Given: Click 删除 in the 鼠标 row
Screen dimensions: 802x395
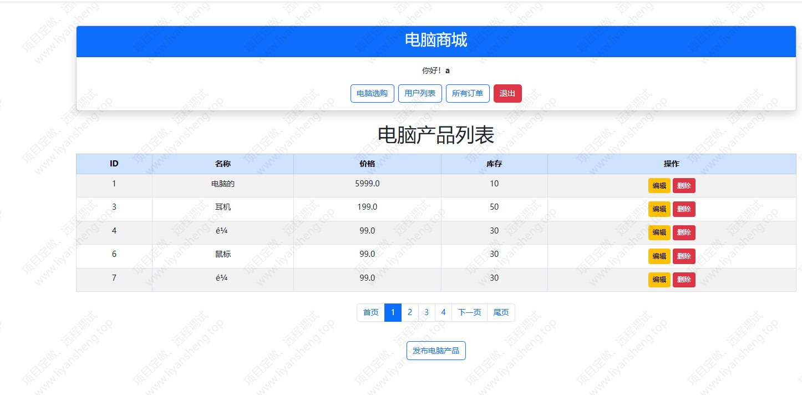Looking at the screenshot, I should [x=684, y=256].
